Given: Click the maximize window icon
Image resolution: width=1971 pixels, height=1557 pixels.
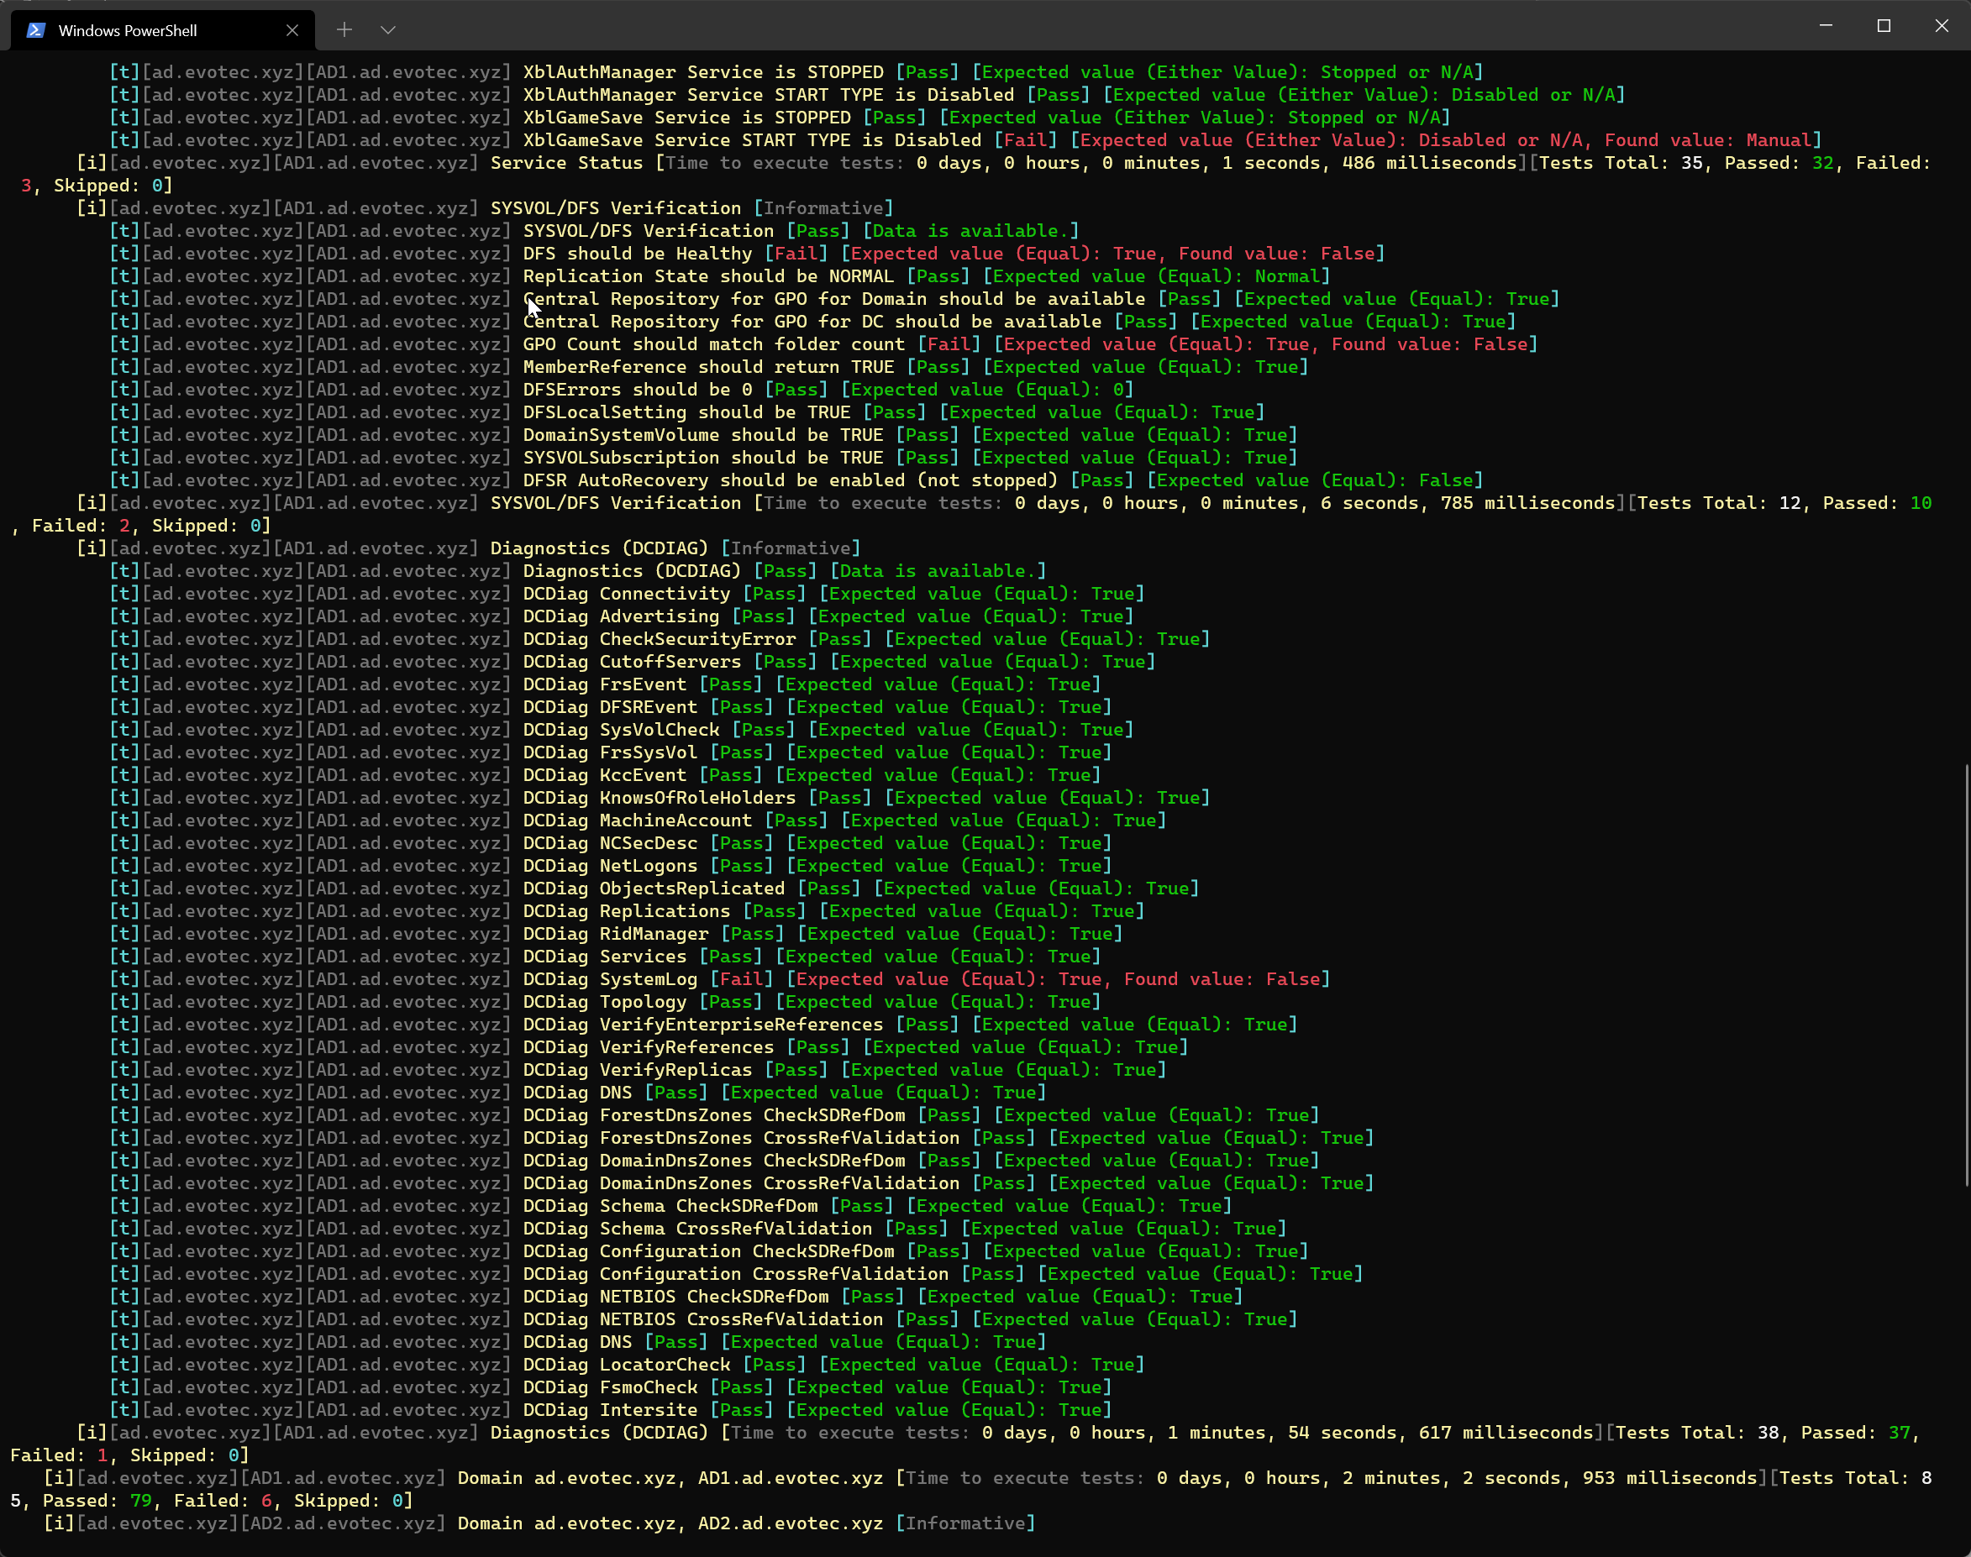Looking at the screenshot, I should pos(1884,25).
